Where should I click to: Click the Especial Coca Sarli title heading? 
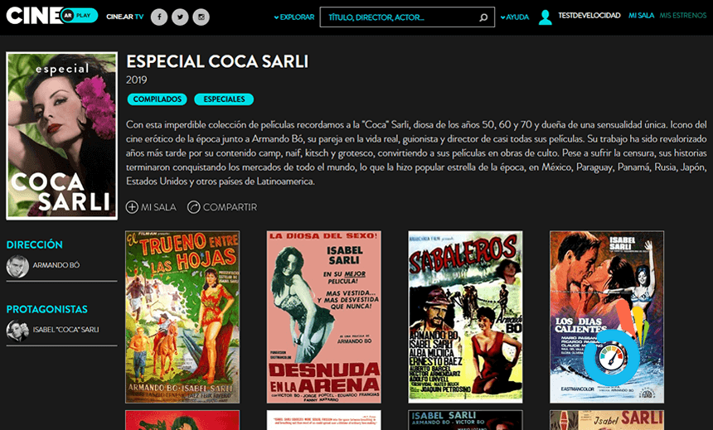(x=217, y=61)
